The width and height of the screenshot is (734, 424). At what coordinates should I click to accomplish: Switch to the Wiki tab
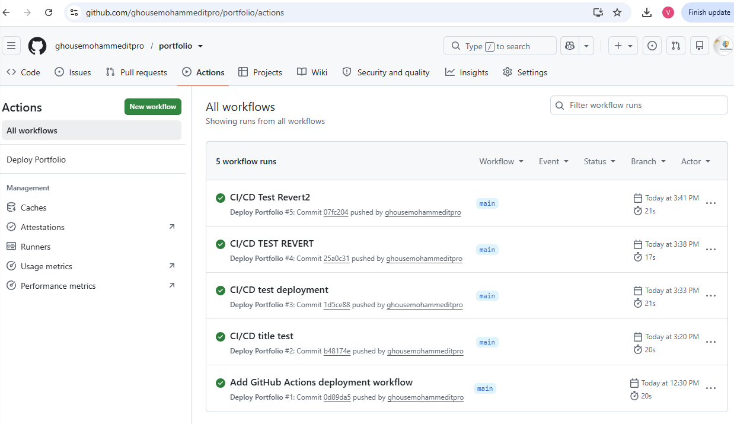[x=312, y=72]
